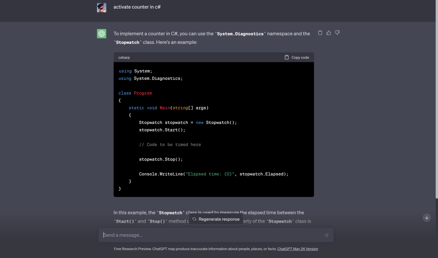
Task: Click the send message arrow icon
Action: [326, 235]
